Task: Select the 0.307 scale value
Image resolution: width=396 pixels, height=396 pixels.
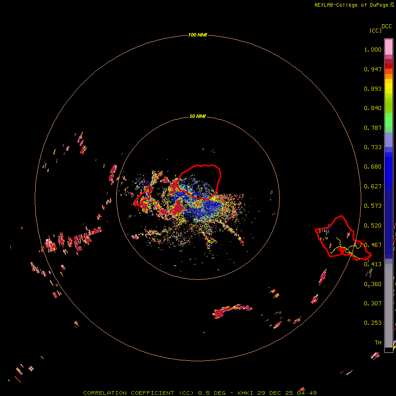Action: click(373, 304)
